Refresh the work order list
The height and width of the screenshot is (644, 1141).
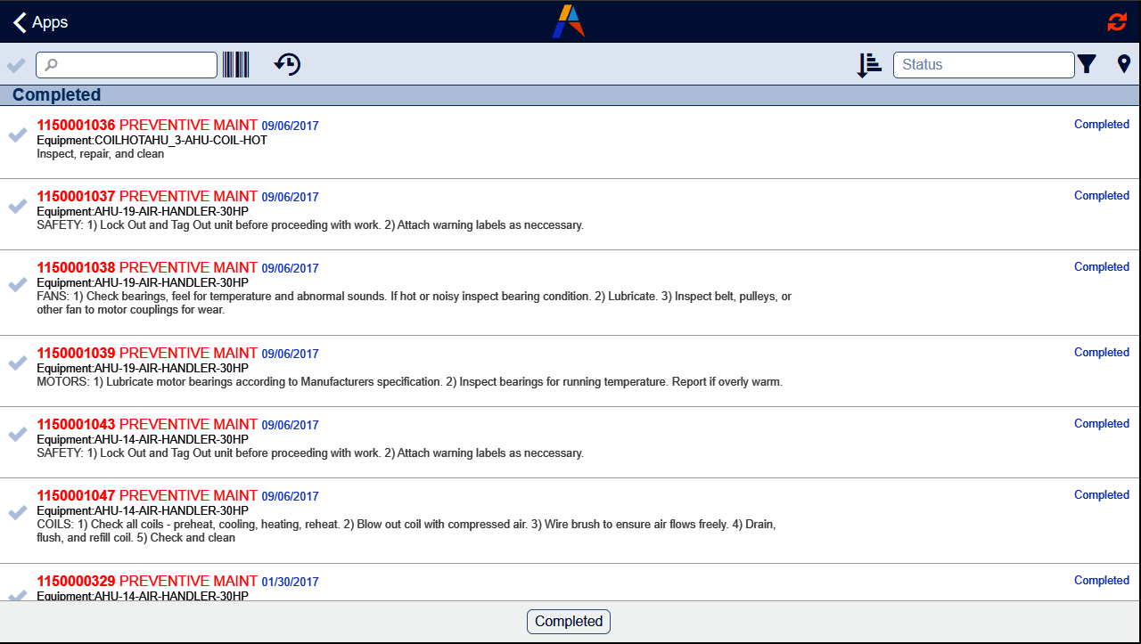coord(1117,21)
